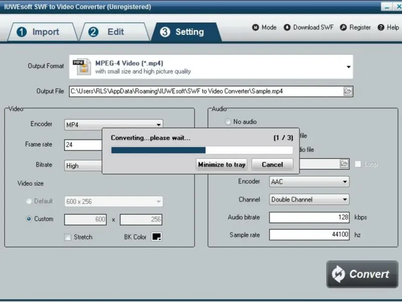Browse output file with folder icon
Image resolution: width=402 pixels, height=302 pixels.
coord(348,91)
